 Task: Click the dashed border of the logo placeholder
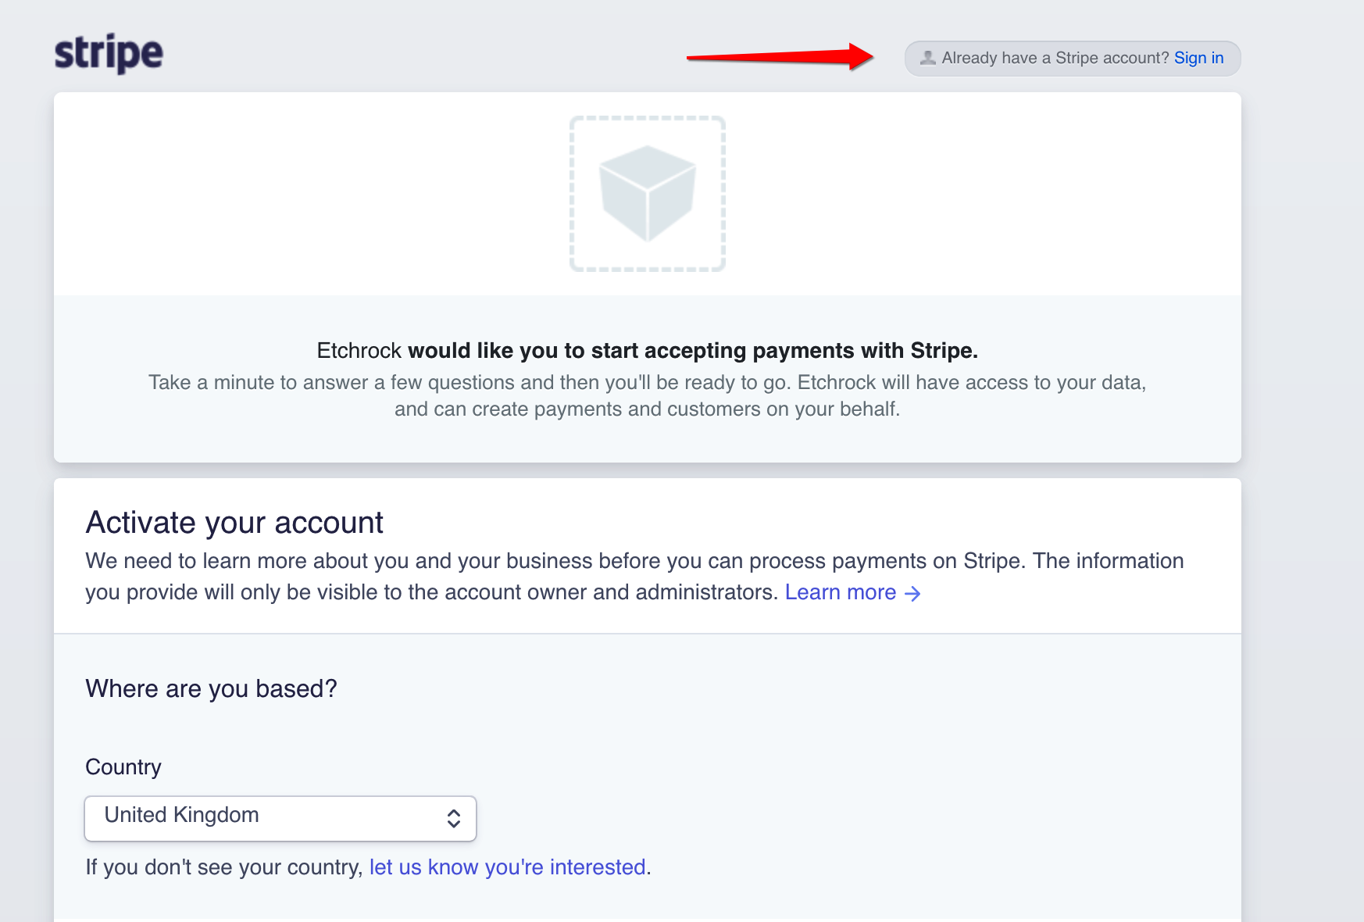pyautogui.click(x=572, y=194)
